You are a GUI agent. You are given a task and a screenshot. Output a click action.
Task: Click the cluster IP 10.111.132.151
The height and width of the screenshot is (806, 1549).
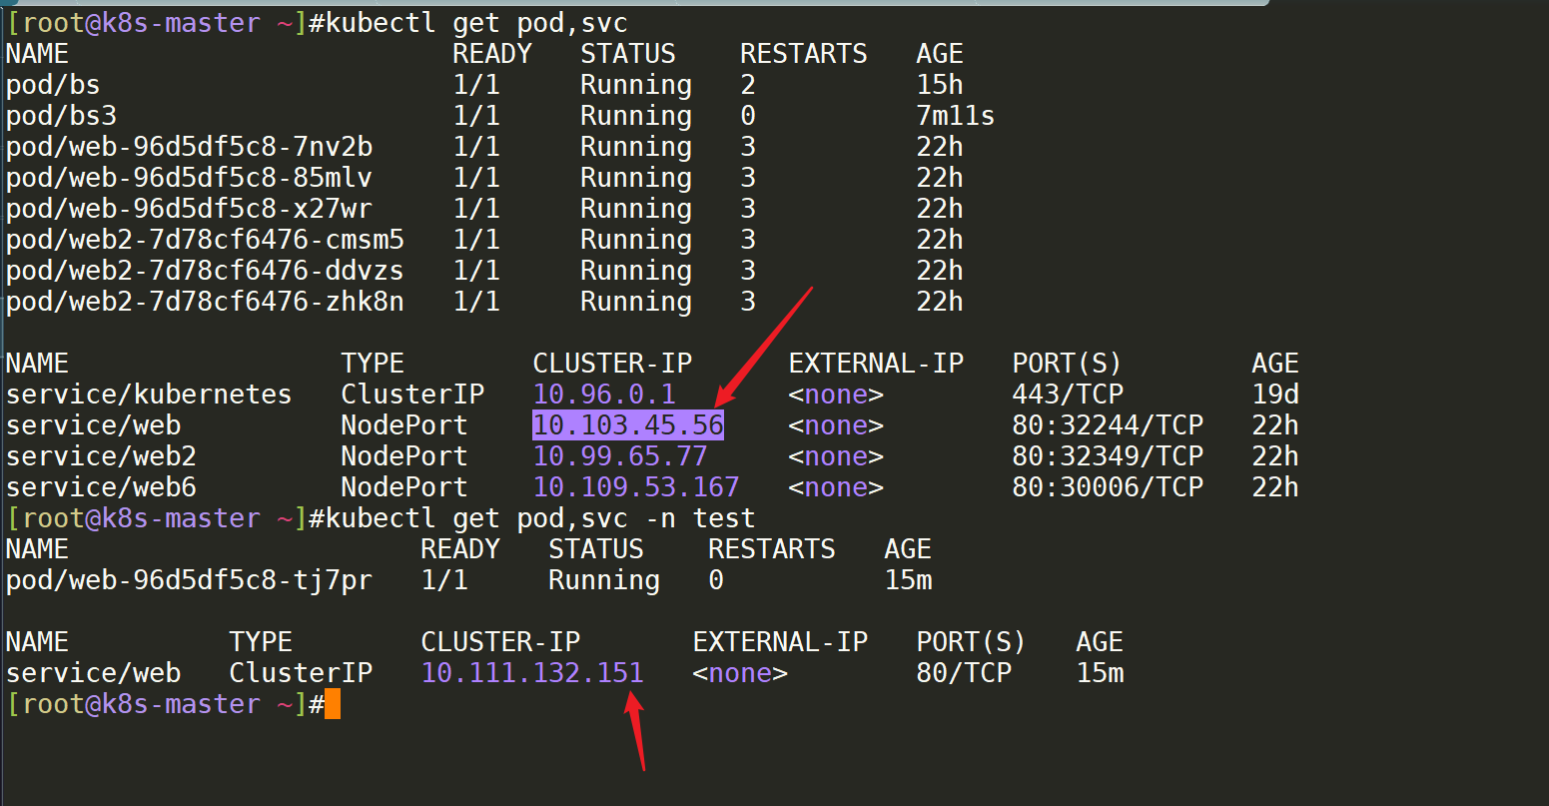pyautogui.click(x=532, y=673)
